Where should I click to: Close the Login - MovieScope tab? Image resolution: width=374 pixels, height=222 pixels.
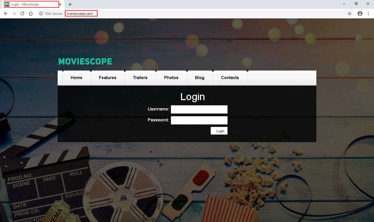tap(60, 4)
